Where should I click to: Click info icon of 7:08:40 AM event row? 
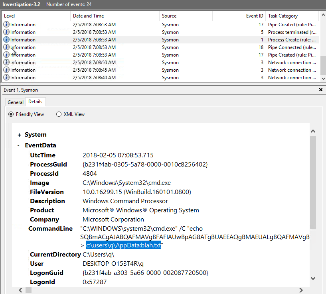click(6, 77)
